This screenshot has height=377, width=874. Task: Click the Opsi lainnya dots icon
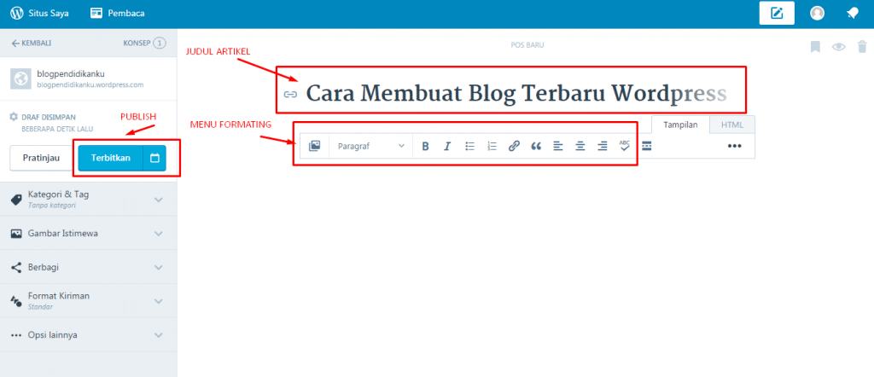point(16,336)
